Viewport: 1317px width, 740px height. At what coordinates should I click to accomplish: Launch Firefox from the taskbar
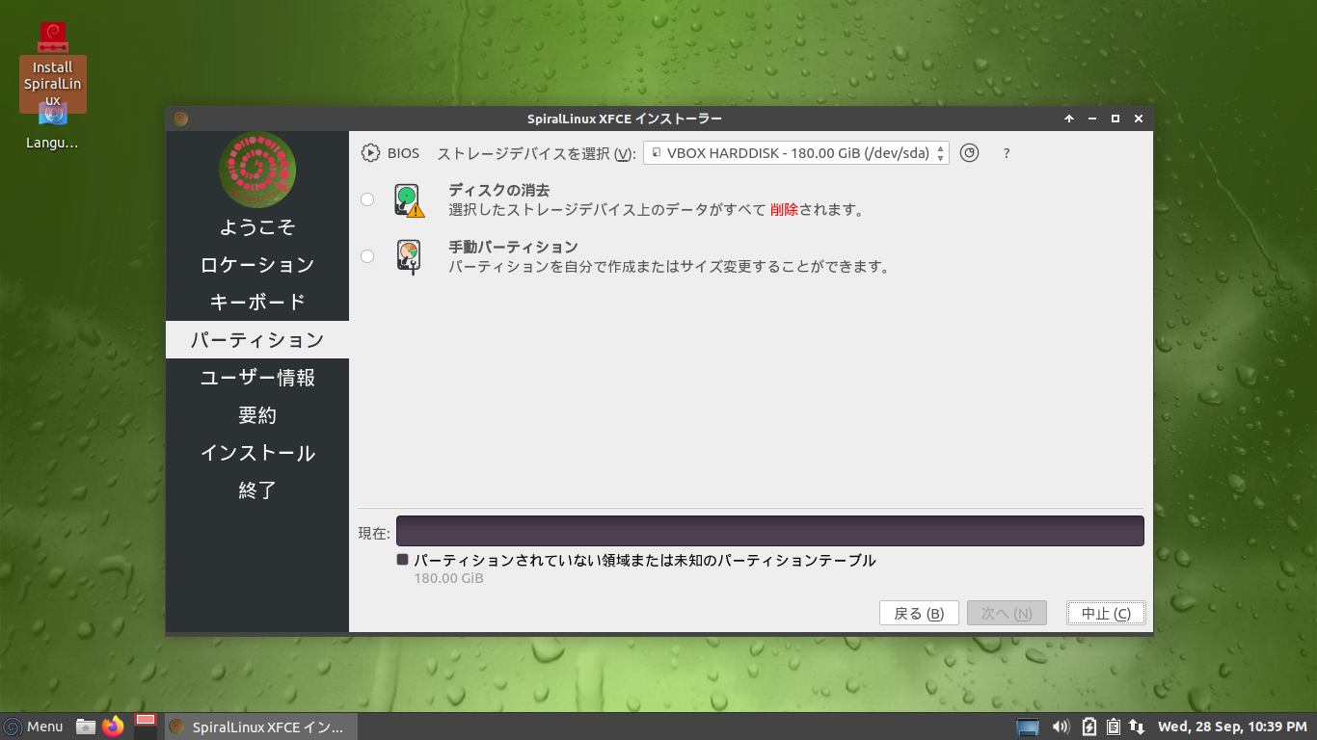(x=114, y=727)
